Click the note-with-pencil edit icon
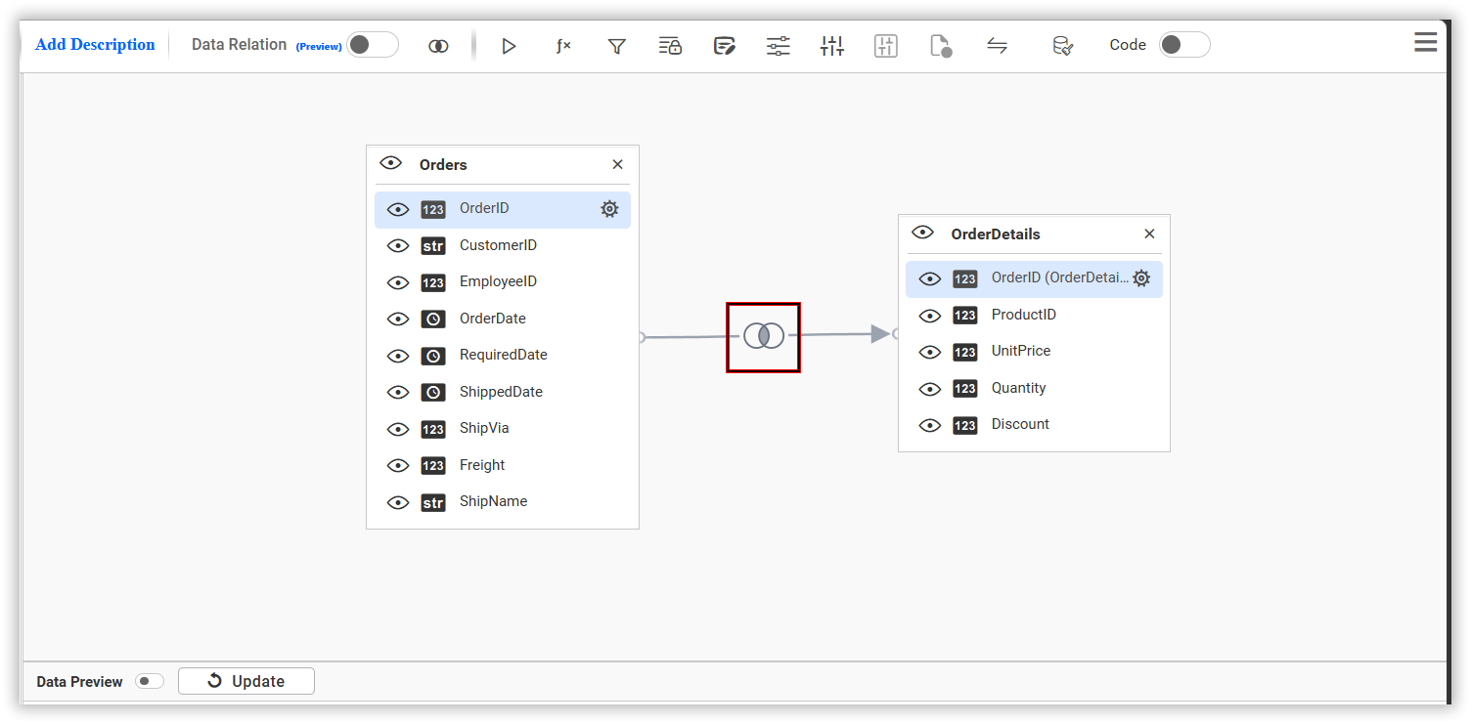This screenshot has height=724, width=1471. [x=725, y=46]
